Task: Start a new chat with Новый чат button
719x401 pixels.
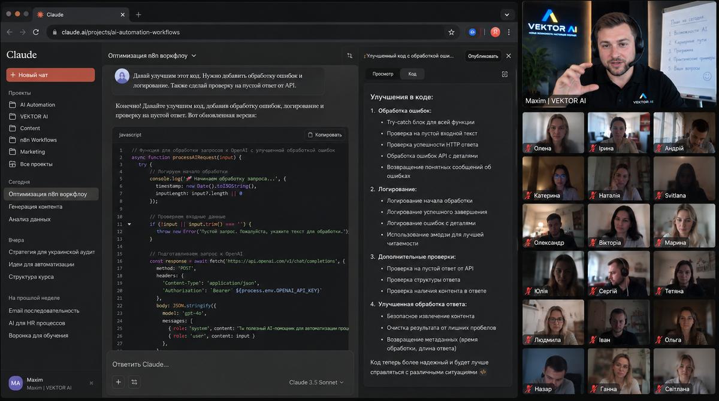Action: pos(50,75)
